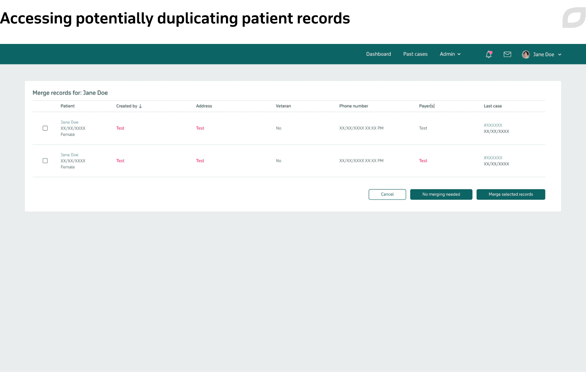Click the Payer(s) column header
Screen dimensions: 586x372
[x=427, y=106]
